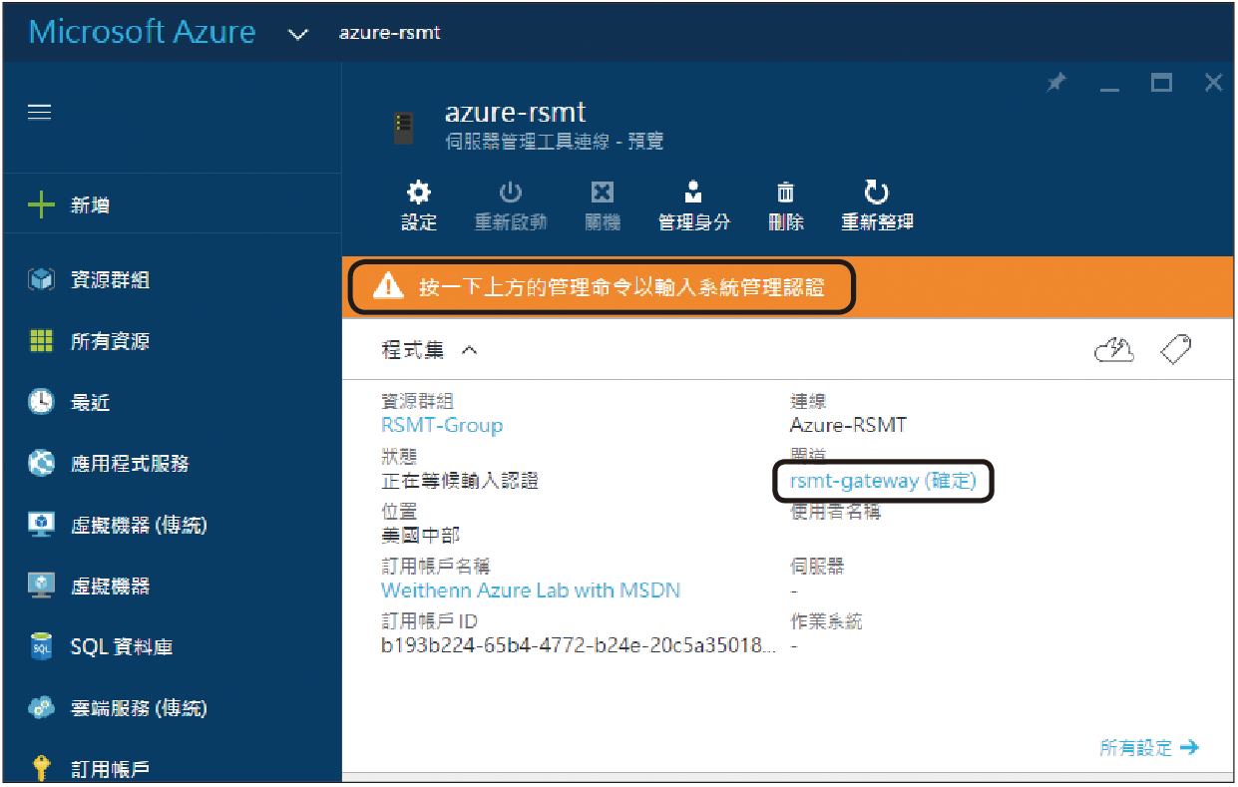Click the 正在等候輸入認證 status text

pos(460,481)
